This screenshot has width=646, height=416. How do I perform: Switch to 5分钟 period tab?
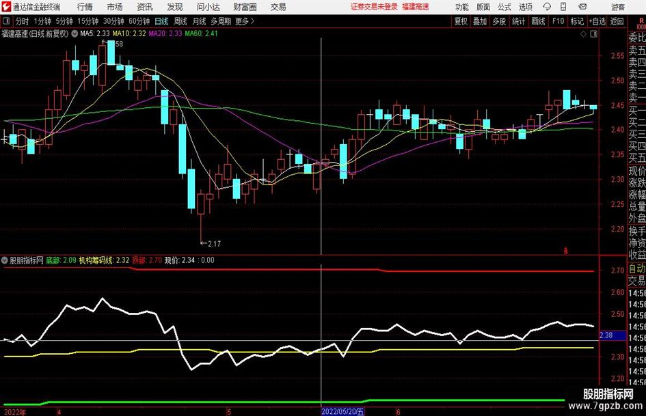click(64, 21)
